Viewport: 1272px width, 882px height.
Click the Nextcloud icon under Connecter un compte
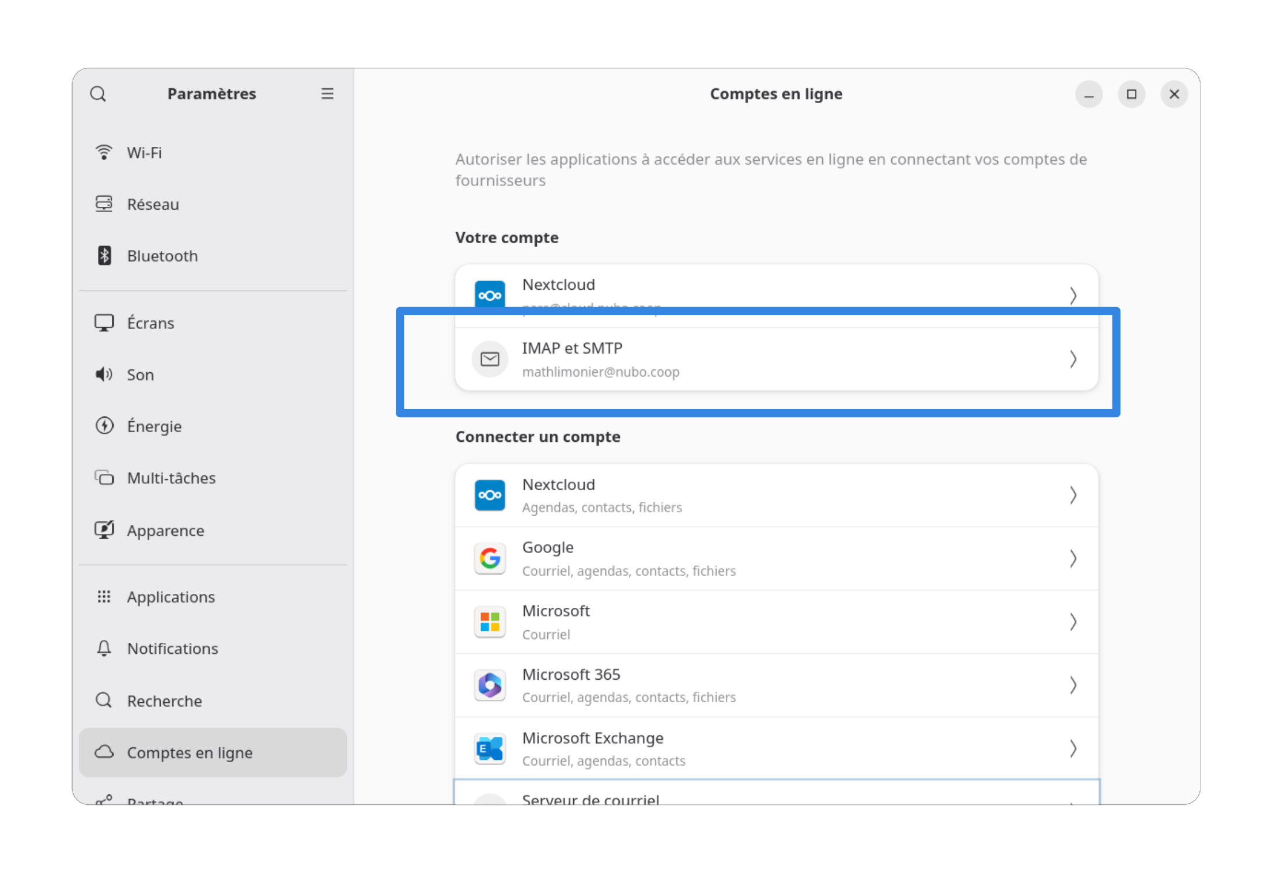490,495
